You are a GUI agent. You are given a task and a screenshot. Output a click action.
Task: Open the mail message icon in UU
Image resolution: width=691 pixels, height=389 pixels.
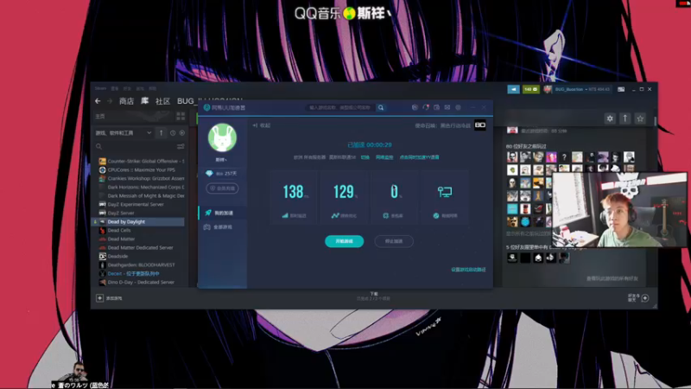tap(447, 107)
